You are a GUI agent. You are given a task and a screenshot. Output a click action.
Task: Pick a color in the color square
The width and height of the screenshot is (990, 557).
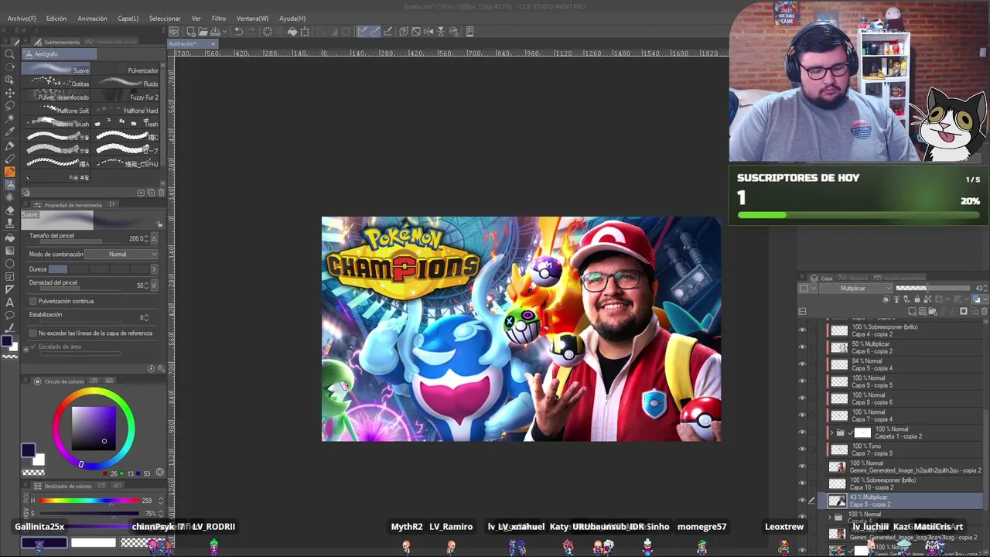(x=94, y=427)
